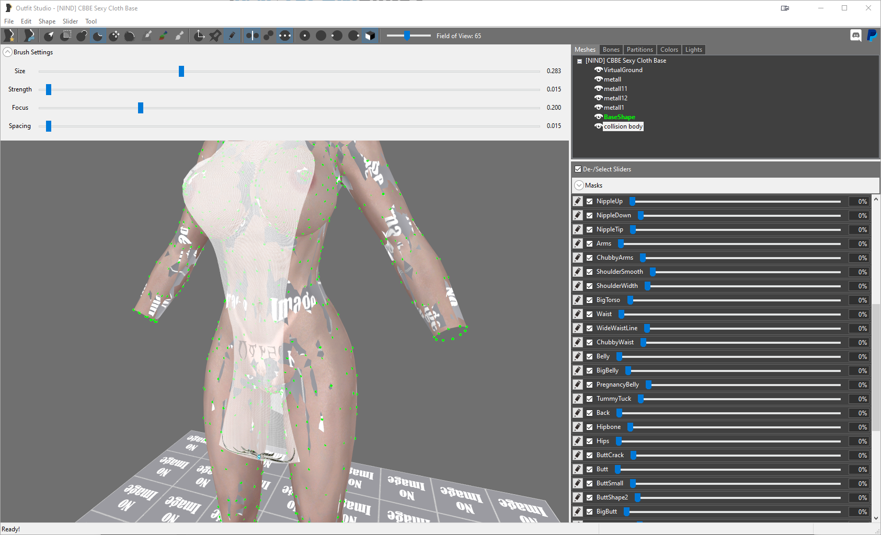Viewport: 881px width, 535px height.
Task: Uncheck the Belly slider checkbox
Action: [x=590, y=356]
